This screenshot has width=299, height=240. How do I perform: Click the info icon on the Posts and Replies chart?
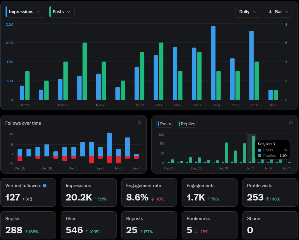tap(291, 122)
